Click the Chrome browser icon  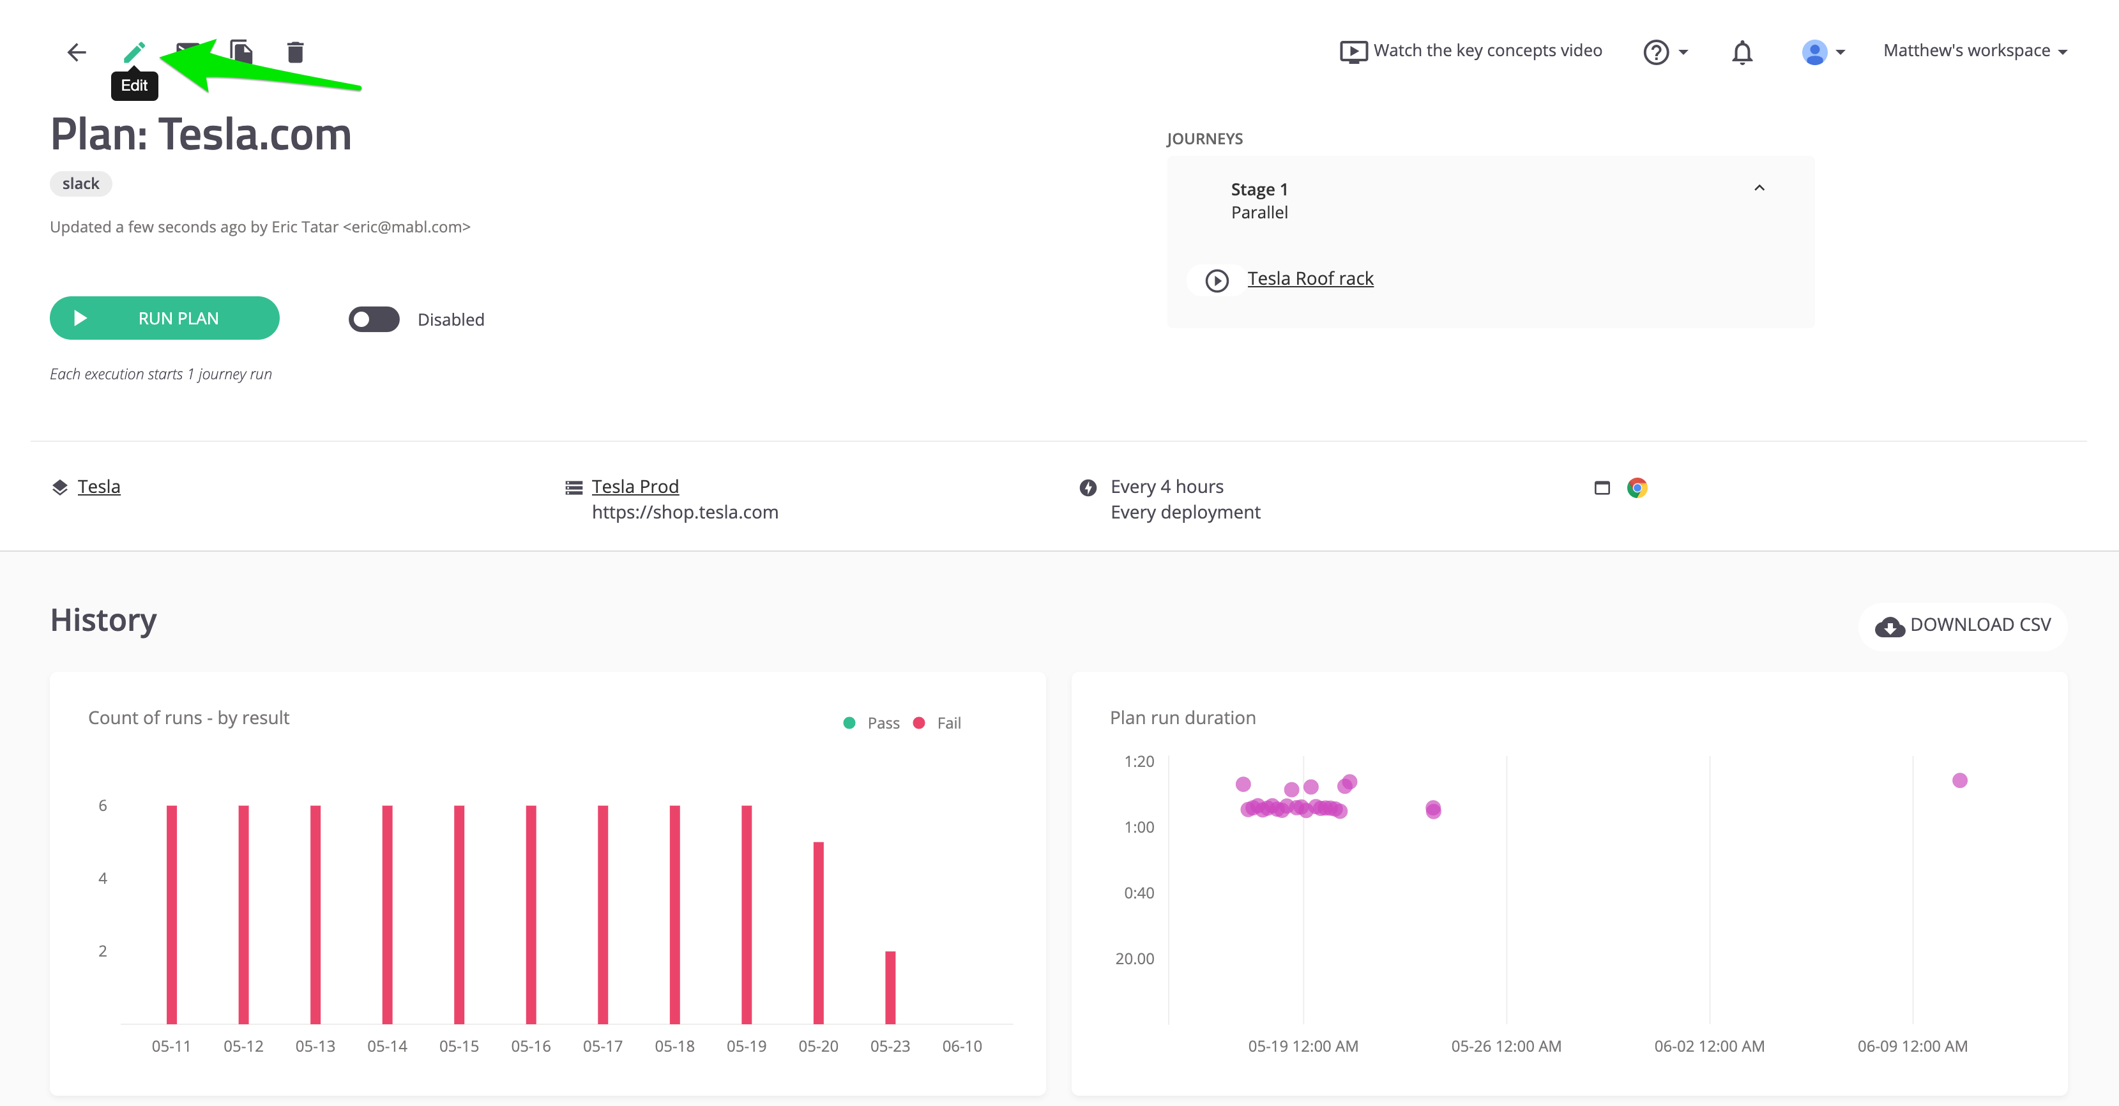tap(1637, 488)
